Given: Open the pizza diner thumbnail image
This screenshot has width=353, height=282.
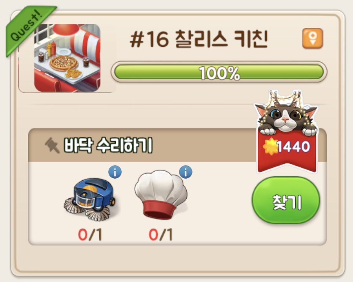Looking at the screenshot, I should [67, 58].
